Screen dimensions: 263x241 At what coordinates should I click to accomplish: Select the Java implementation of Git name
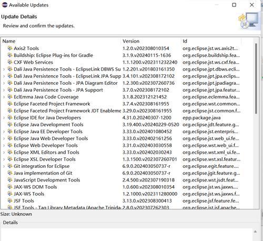43,173
